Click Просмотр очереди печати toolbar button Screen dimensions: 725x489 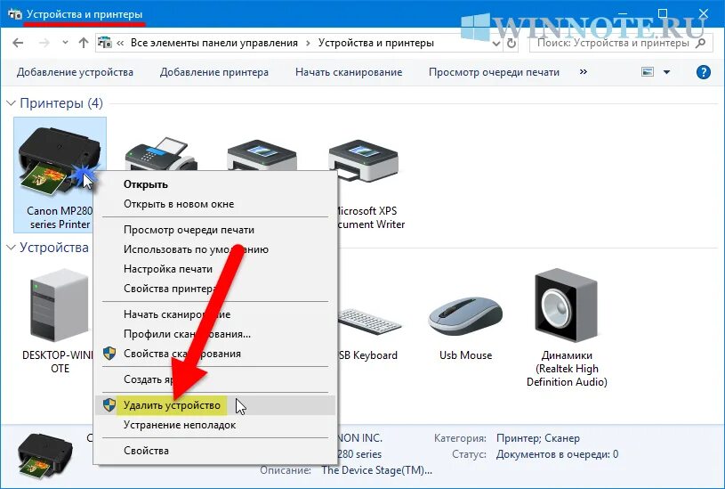coord(494,72)
